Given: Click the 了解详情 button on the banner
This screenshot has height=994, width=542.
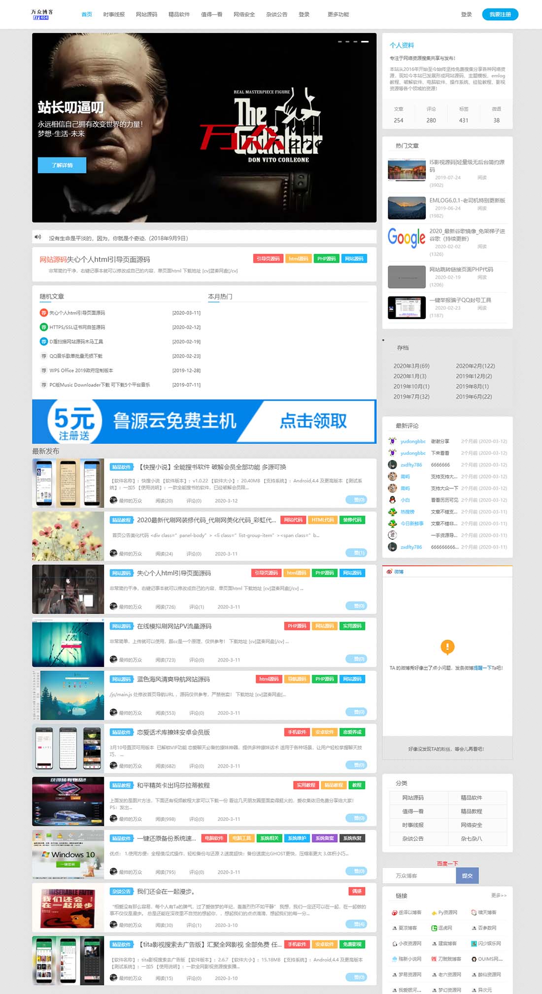Looking at the screenshot, I should 62,165.
